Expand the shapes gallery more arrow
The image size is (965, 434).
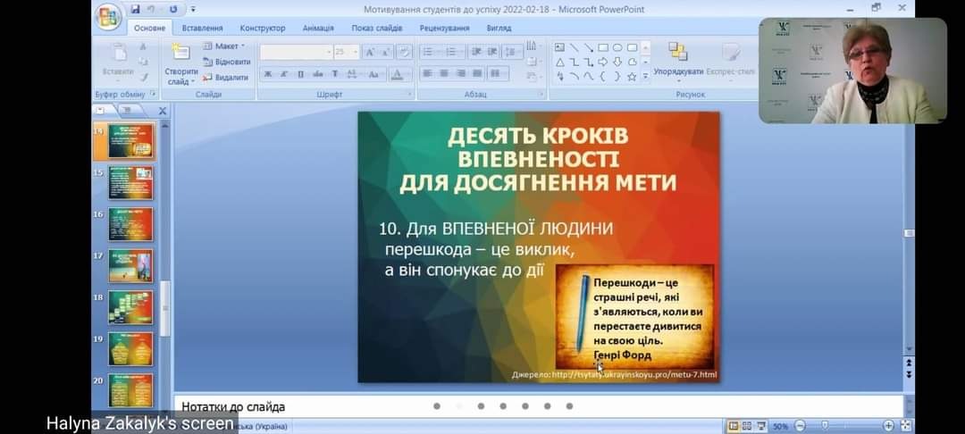[646, 78]
